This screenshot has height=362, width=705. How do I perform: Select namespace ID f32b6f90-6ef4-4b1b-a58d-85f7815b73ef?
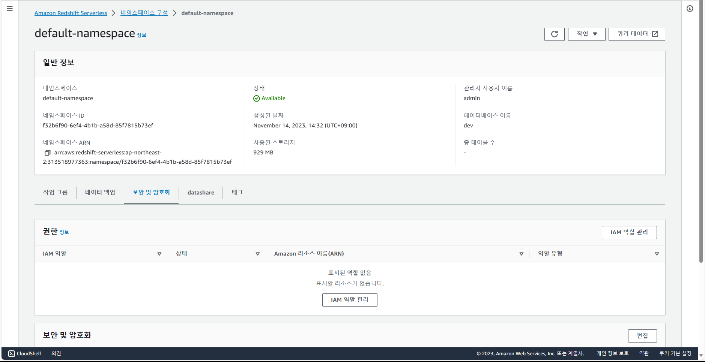[98, 126]
